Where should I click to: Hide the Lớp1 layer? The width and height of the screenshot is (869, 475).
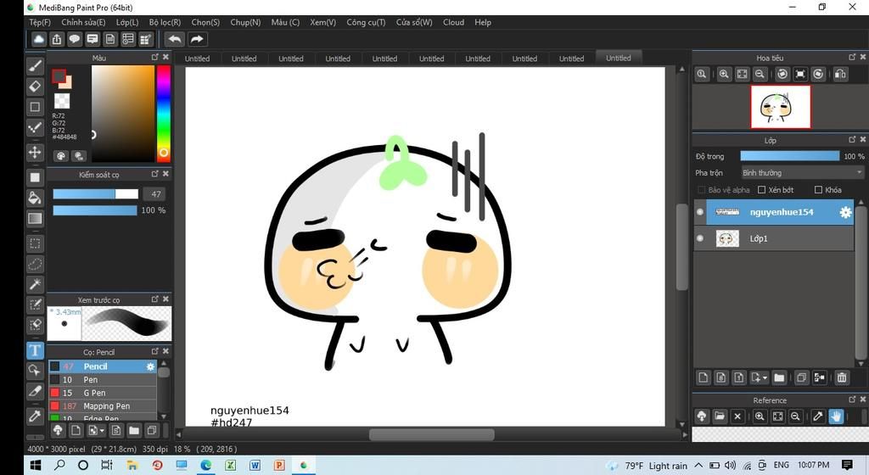700,238
